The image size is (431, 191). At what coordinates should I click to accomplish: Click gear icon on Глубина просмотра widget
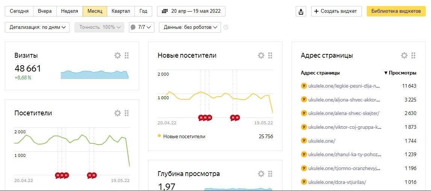coord(261,174)
